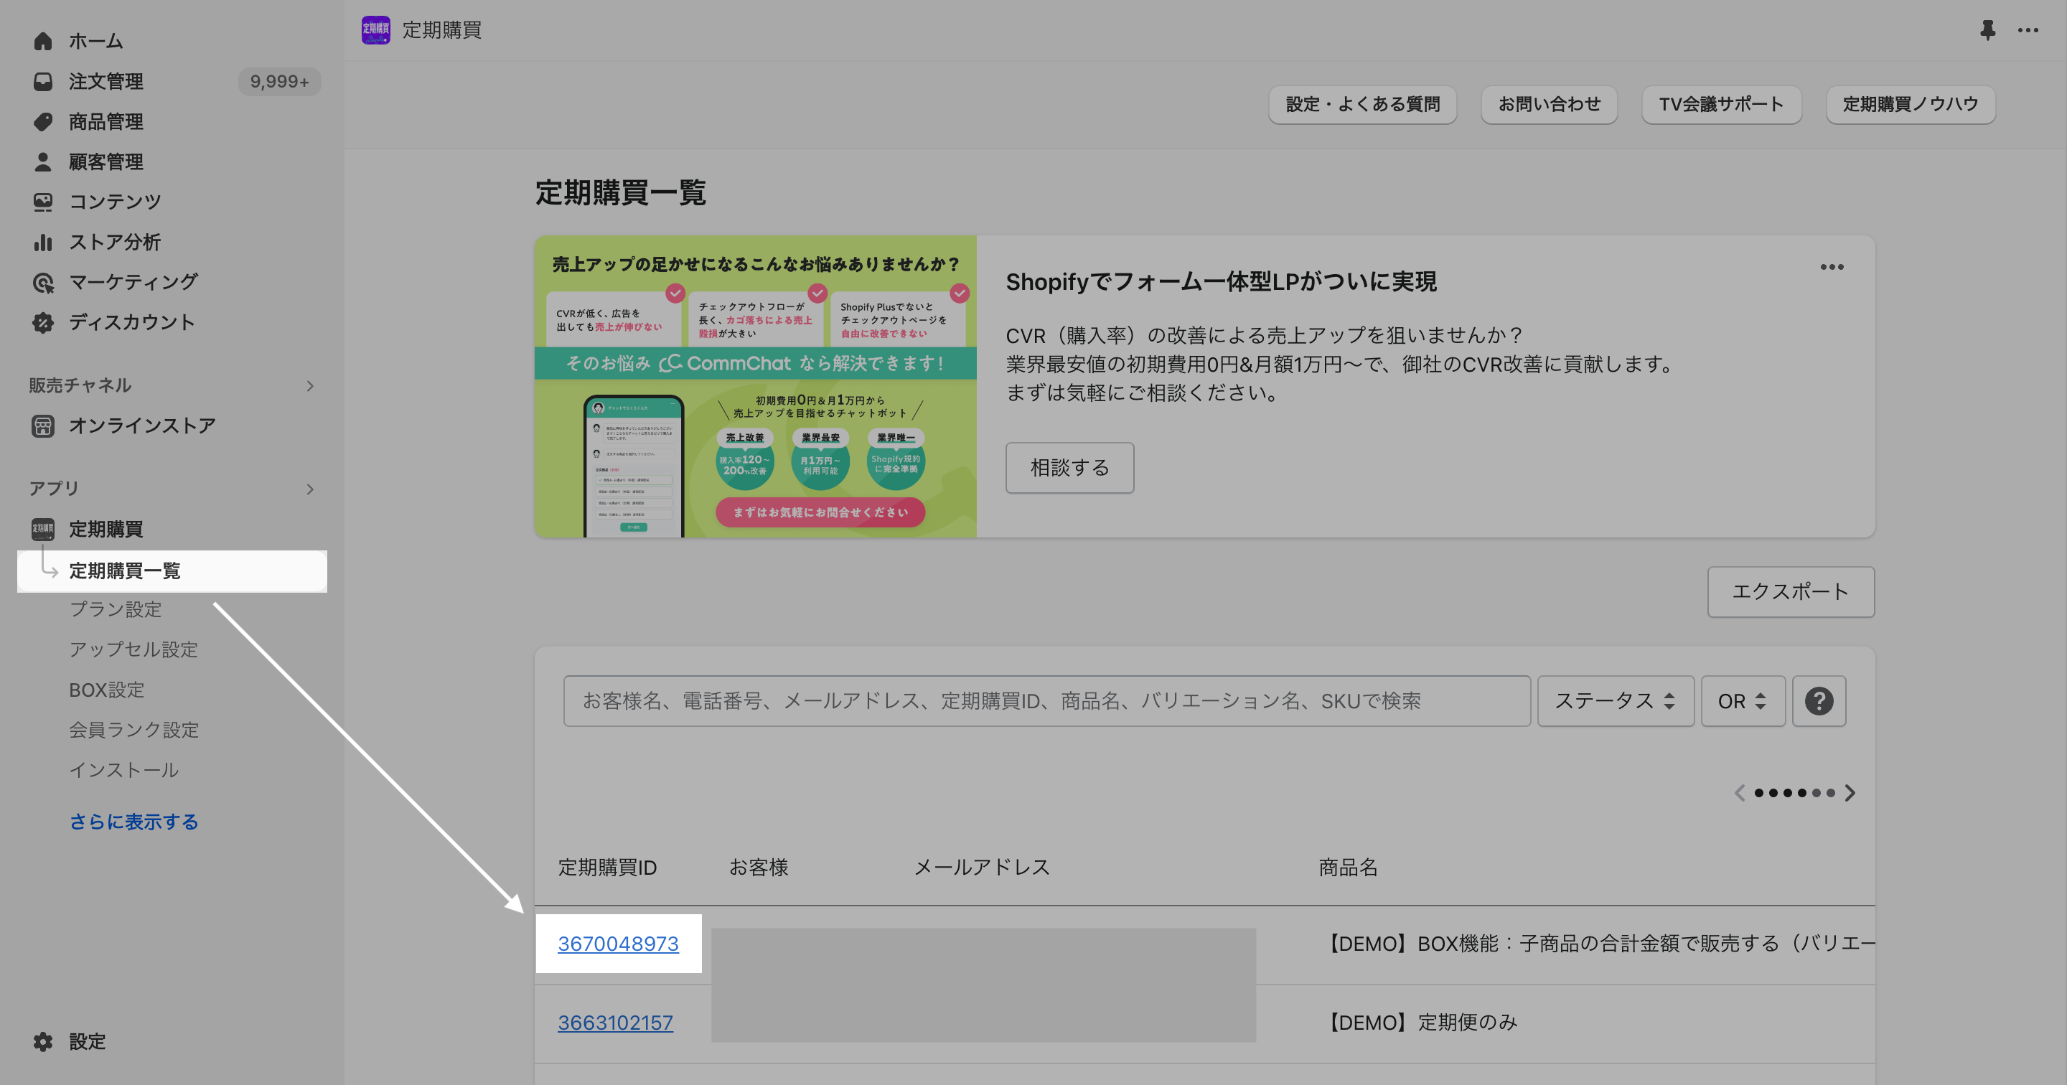2067x1085 pixels.
Task: Expand the アプリ section chevron
Action: click(310, 489)
